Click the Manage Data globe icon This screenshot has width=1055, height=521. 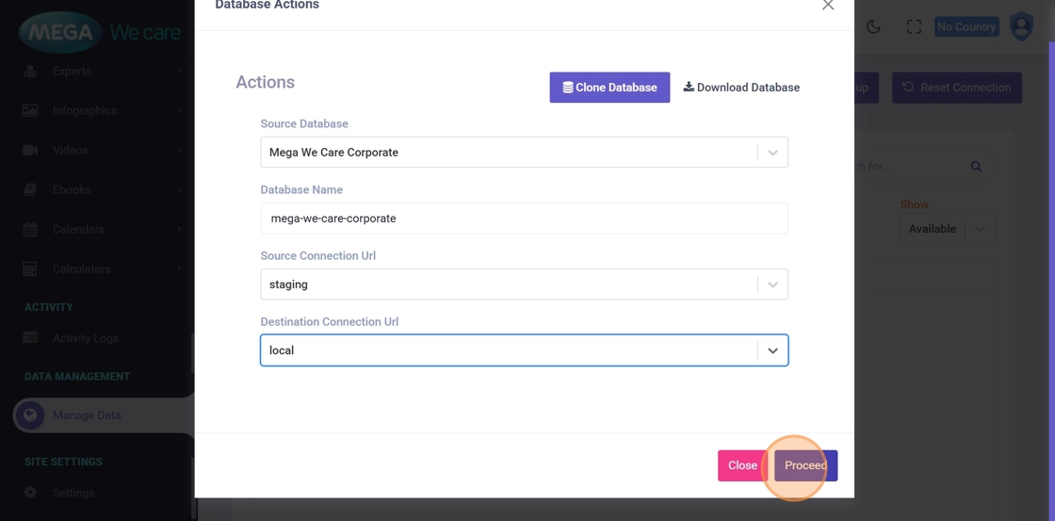30,415
